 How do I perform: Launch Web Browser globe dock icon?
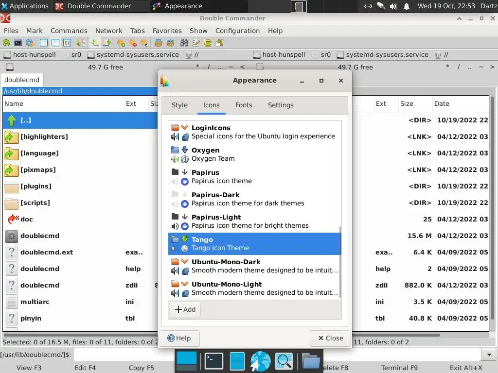tap(261, 361)
